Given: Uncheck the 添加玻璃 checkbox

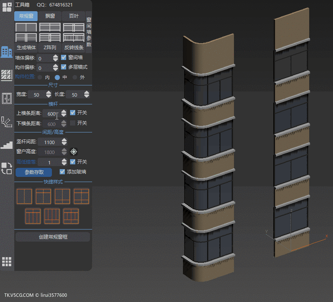Looking at the screenshot, I should (62, 172).
